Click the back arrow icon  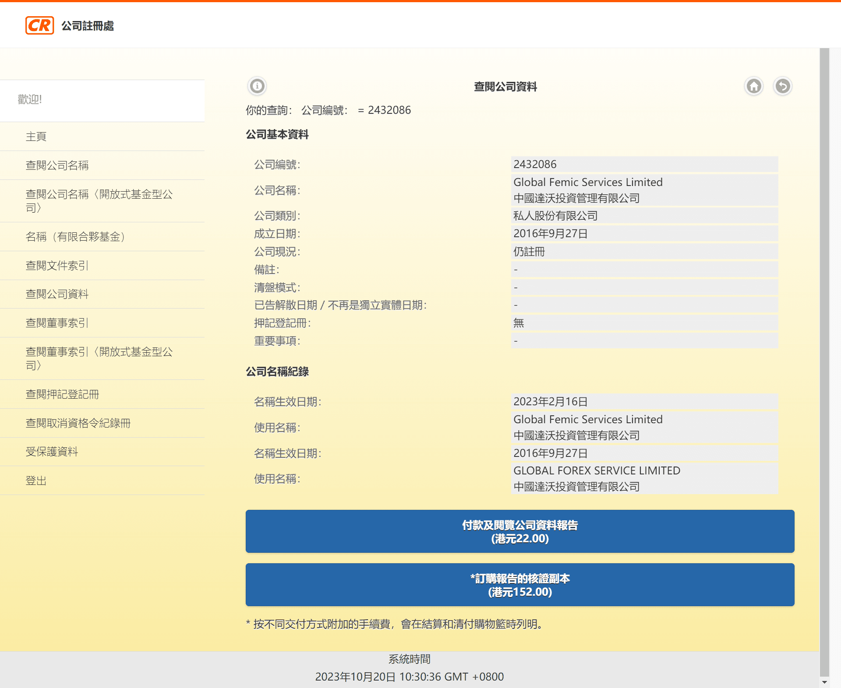pyautogui.click(x=783, y=86)
